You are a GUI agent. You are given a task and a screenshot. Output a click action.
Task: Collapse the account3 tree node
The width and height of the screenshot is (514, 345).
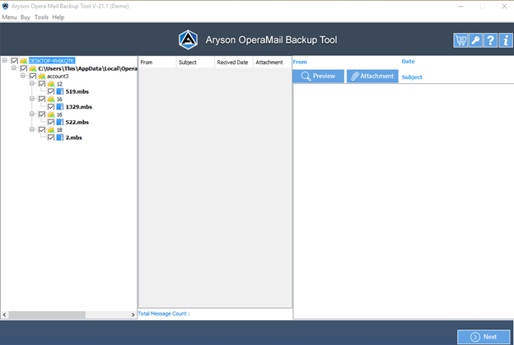click(x=22, y=76)
